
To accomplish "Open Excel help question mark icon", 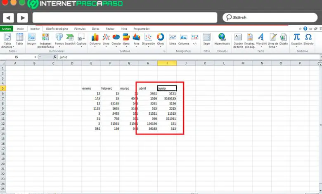I will click(x=305, y=28).
